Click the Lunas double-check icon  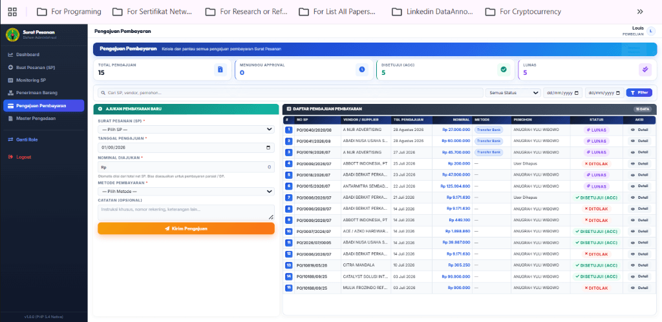click(645, 70)
